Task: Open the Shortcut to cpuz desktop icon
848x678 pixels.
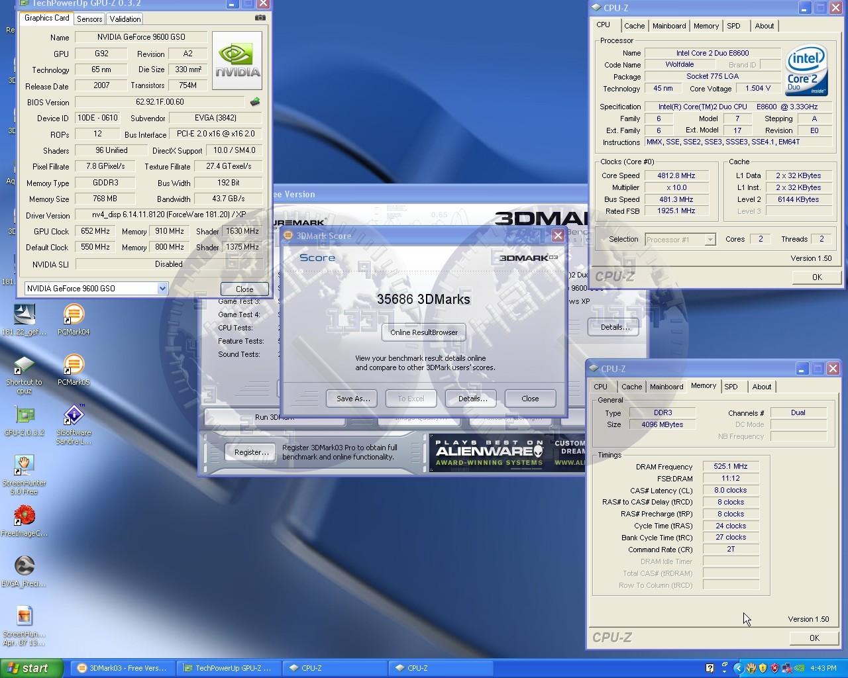Action: point(25,375)
